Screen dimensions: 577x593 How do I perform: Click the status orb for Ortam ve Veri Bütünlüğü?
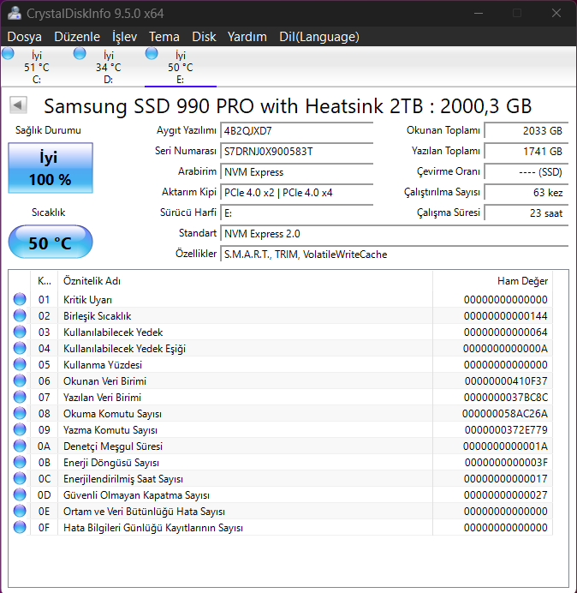(x=20, y=511)
